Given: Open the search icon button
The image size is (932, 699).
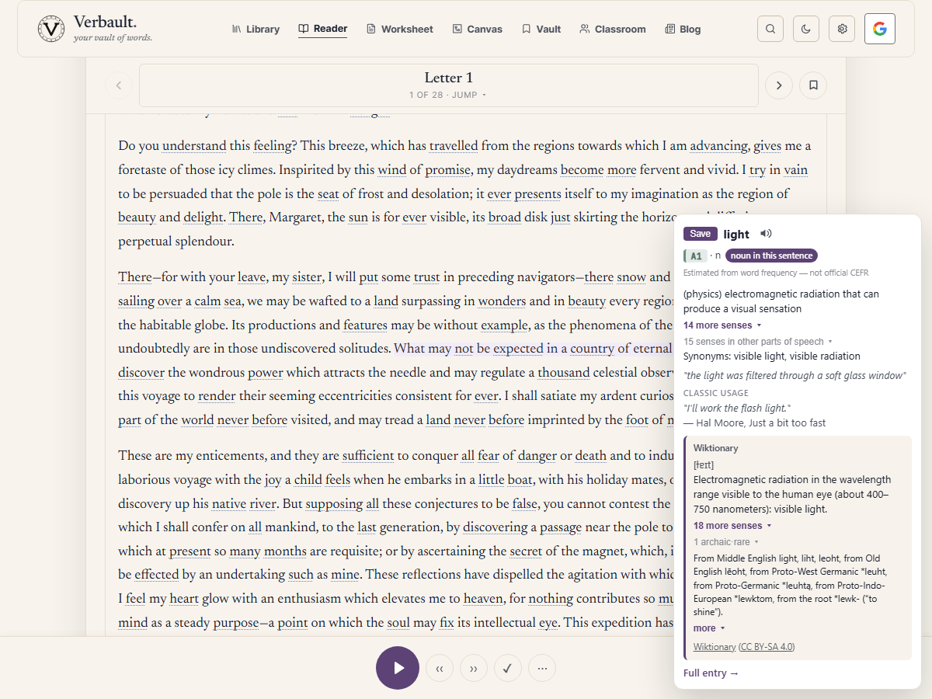Looking at the screenshot, I should pos(770,29).
